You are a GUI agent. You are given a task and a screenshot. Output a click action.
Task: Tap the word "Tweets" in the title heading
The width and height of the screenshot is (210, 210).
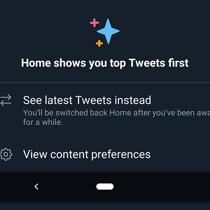coord(146,63)
